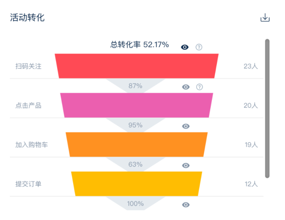Toggle the eye icon next to 87%
285x220 pixels.
(186, 87)
